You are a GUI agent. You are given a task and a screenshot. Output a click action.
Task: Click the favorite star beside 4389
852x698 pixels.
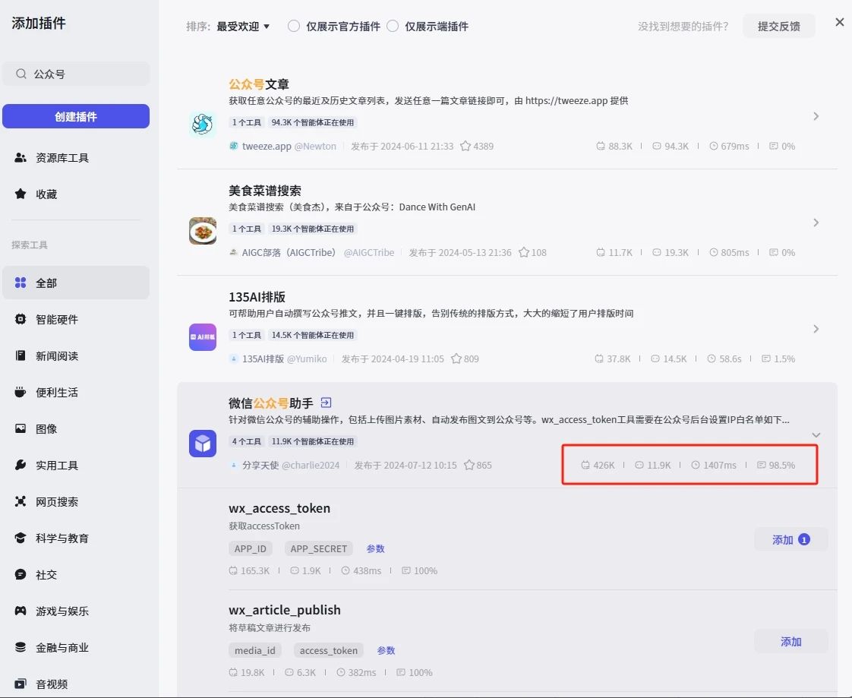(465, 146)
